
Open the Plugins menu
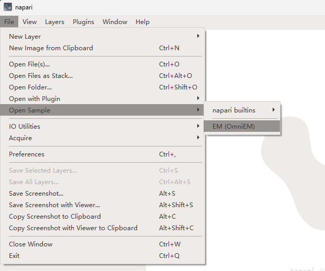(x=83, y=21)
